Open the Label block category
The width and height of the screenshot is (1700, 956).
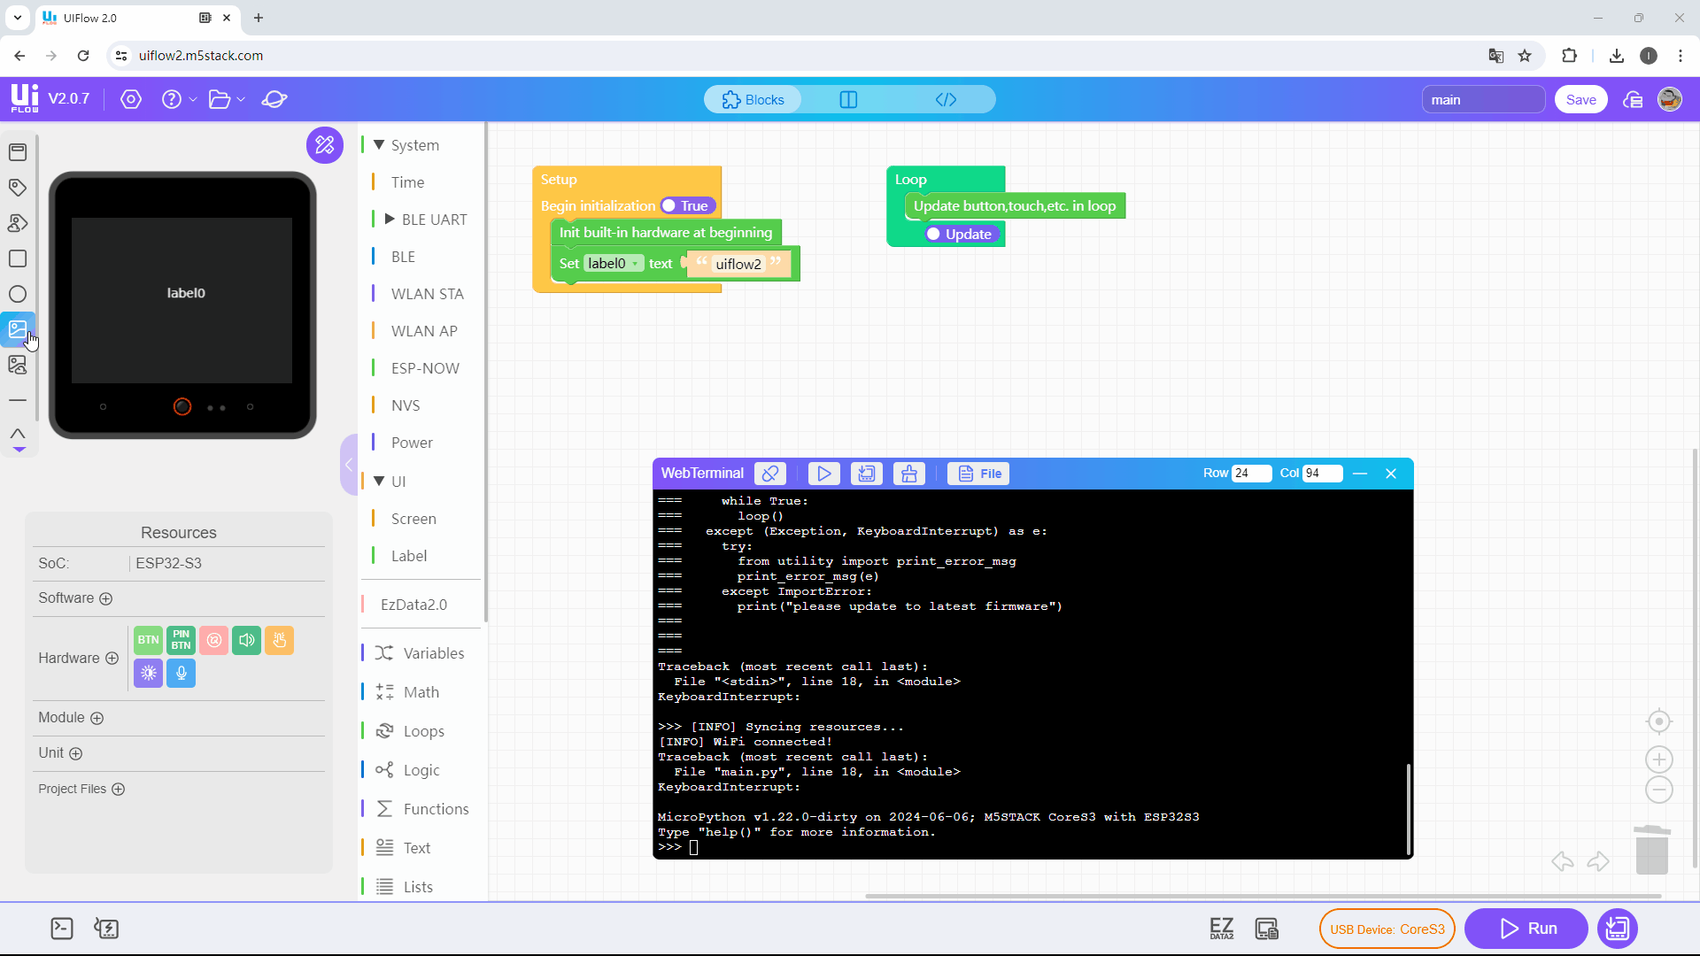coord(409,556)
